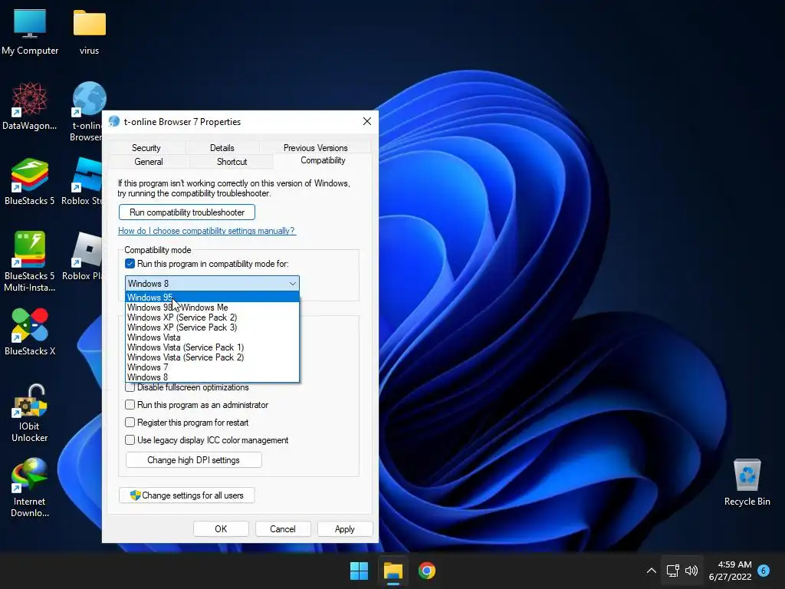Pick Windows Vista (Service Pack 1)

pyautogui.click(x=212, y=347)
